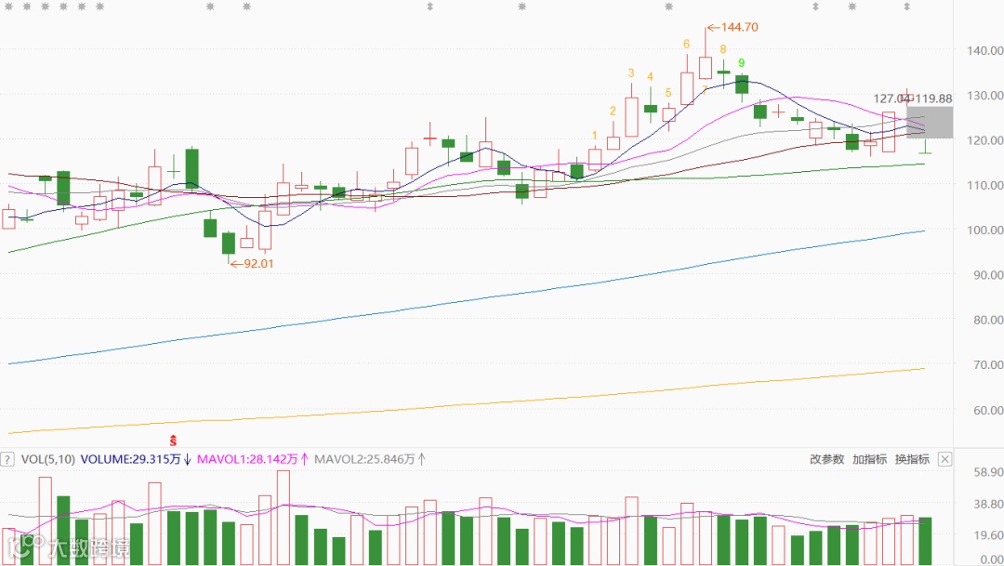The image size is (1004, 566).
Task: Click the orange sequence number 1
Action: (x=595, y=135)
